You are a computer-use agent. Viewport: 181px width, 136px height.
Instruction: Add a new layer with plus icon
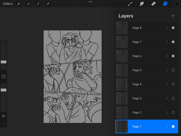173,16
